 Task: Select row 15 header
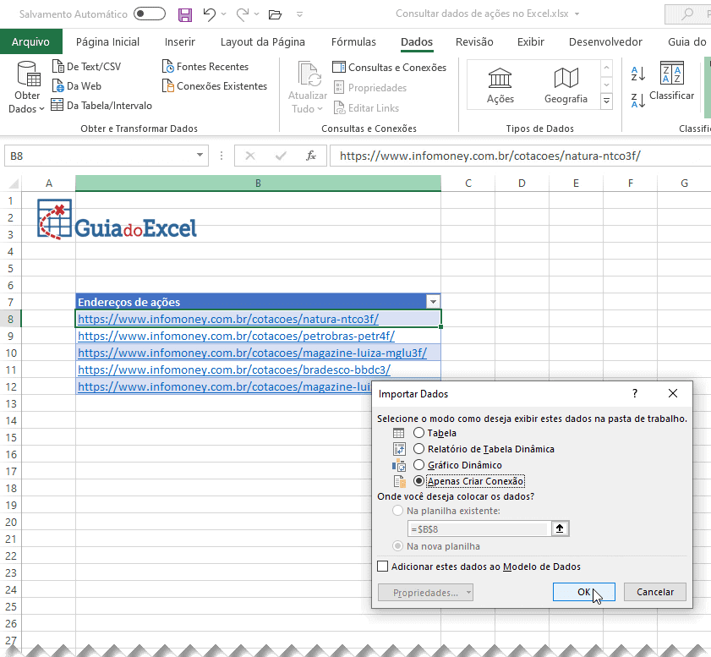pyautogui.click(x=11, y=437)
